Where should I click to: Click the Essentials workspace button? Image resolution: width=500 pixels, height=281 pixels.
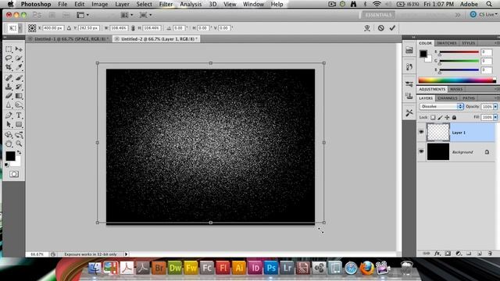click(x=378, y=15)
